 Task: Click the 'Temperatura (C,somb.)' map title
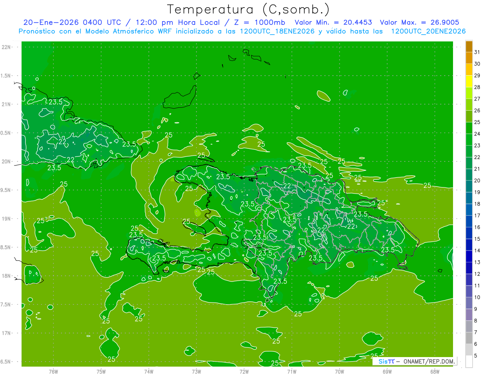pyautogui.click(x=248, y=9)
